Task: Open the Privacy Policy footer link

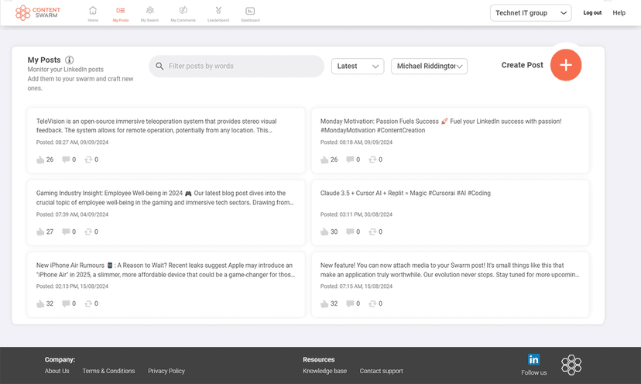Action: click(x=166, y=371)
